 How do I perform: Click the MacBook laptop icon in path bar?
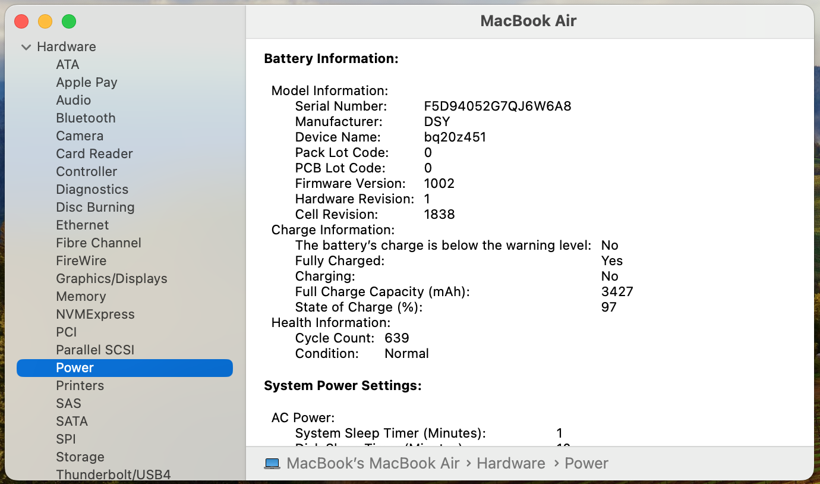point(272,464)
